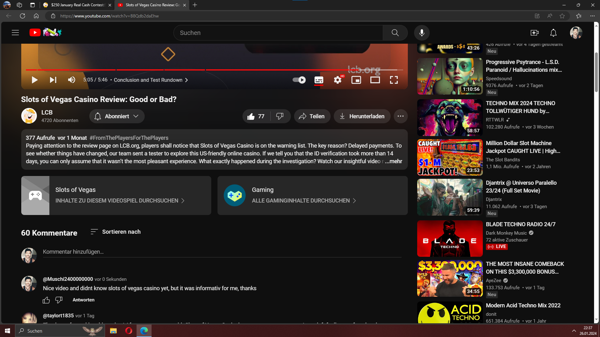Viewport: 600px width, 337px height.
Task: Open the notifications bell
Action: (553, 33)
